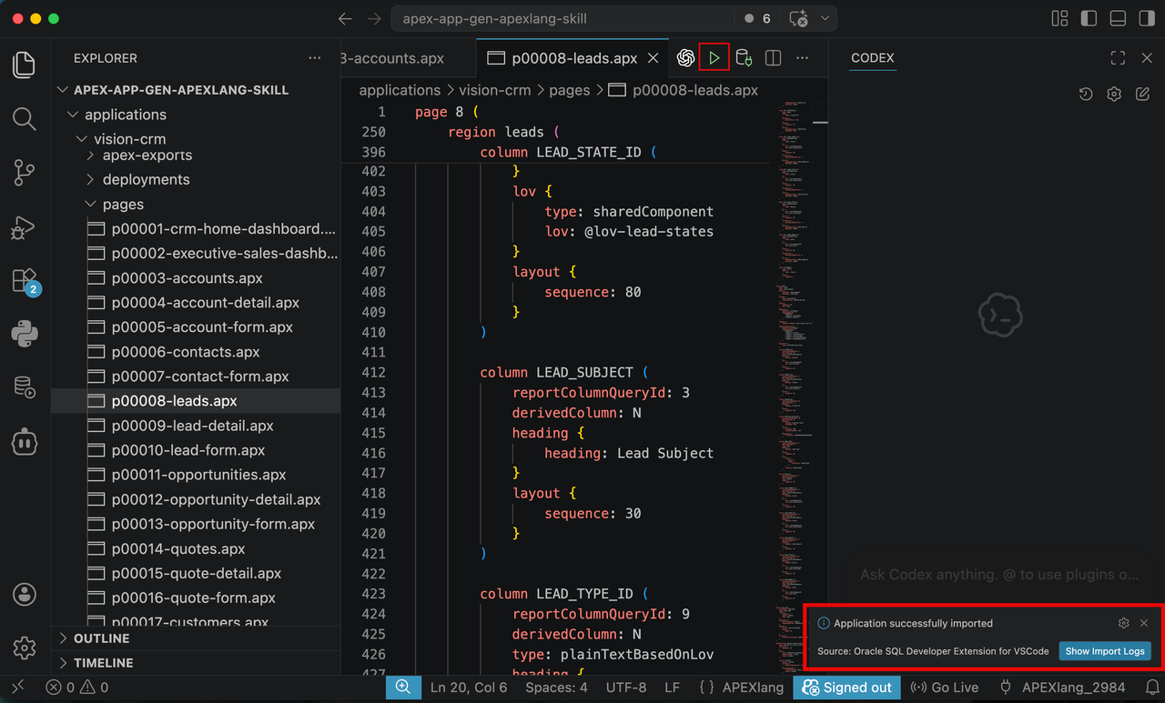Open the robot chat icon in activity bar
Viewport: 1165px width, 703px height.
(x=25, y=442)
